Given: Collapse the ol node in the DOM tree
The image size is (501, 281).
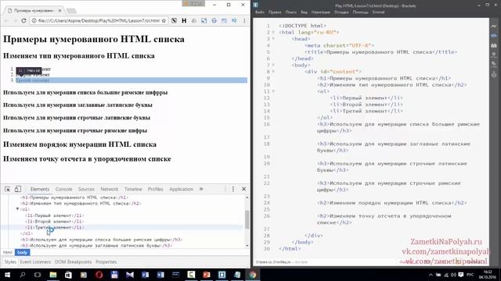Looking at the screenshot, I should tap(17, 209).
